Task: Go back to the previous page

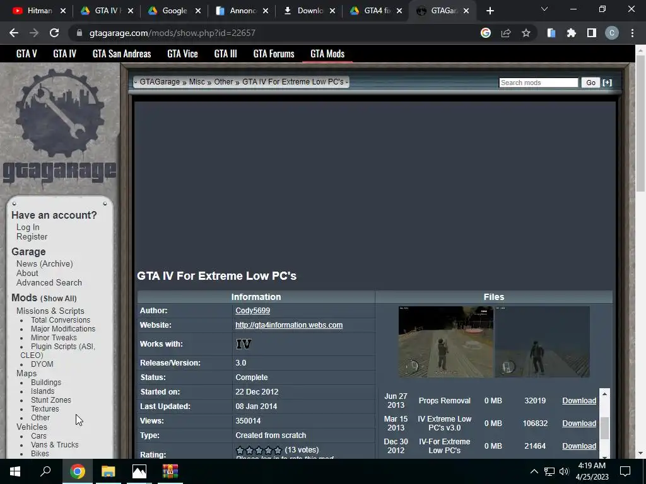Action: tap(14, 33)
